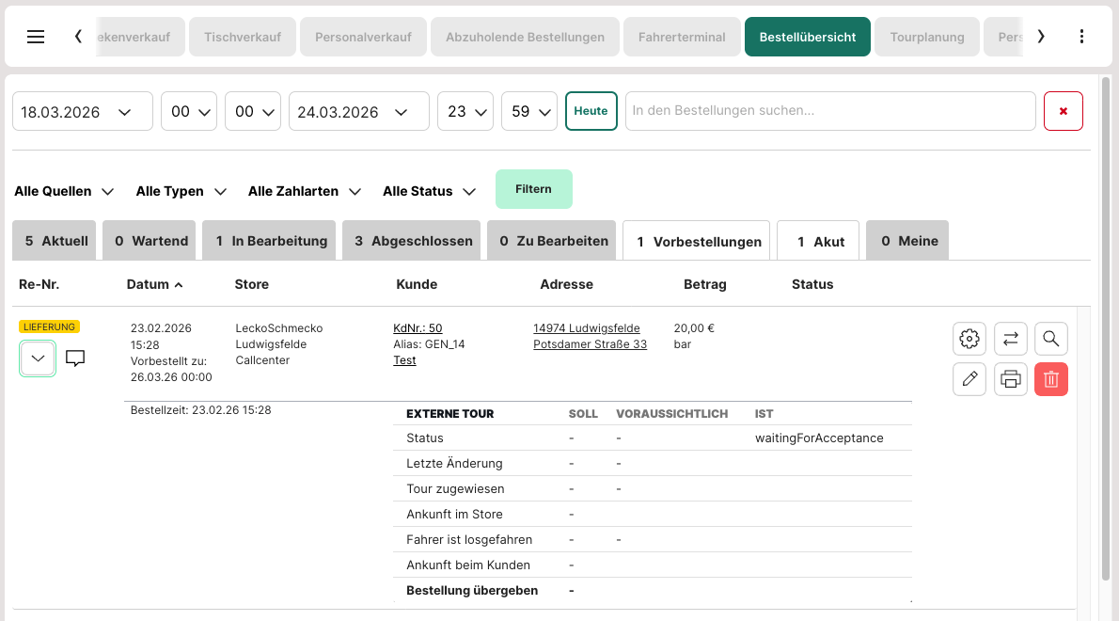Open order settings gear icon

pos(969,338)
